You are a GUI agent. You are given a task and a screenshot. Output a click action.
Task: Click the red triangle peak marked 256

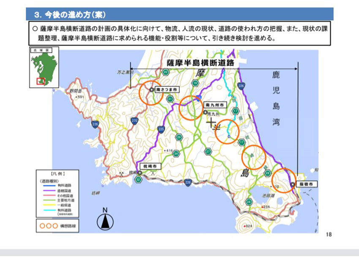coord(262,207)
